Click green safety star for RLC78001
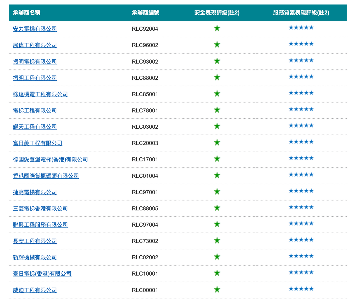 pos(217,110)
